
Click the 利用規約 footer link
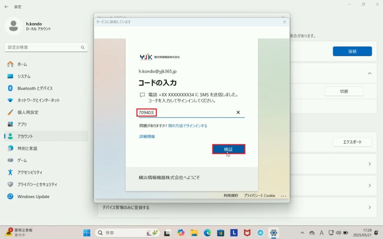[231, 196]
